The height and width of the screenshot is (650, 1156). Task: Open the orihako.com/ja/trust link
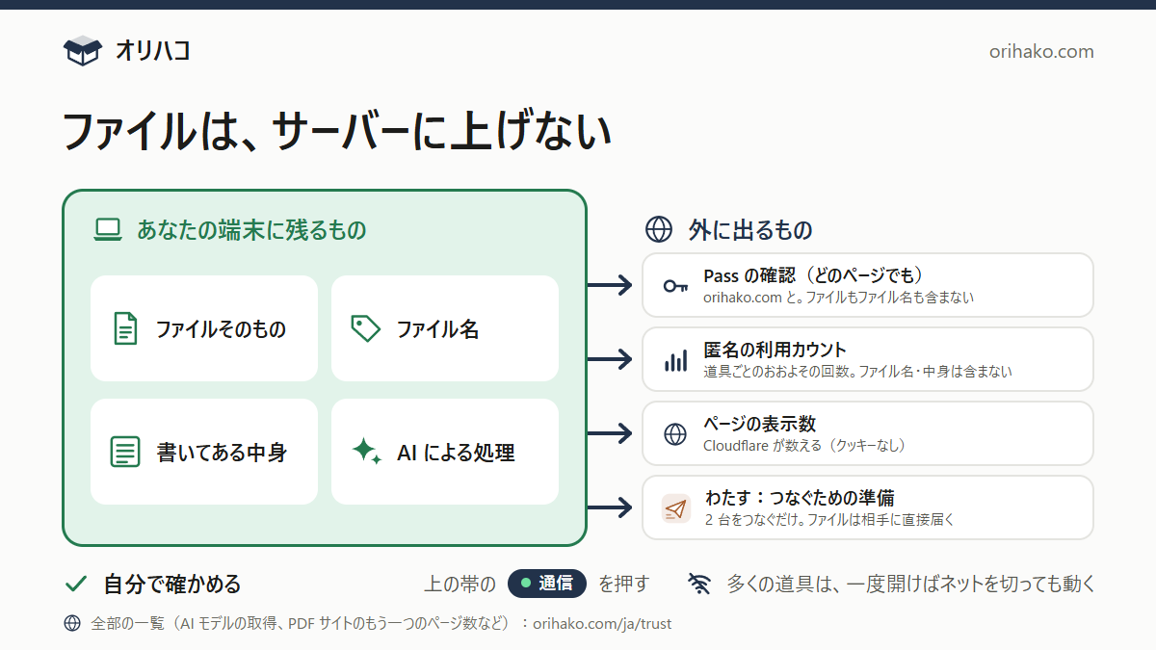click(x=602, y=623)
